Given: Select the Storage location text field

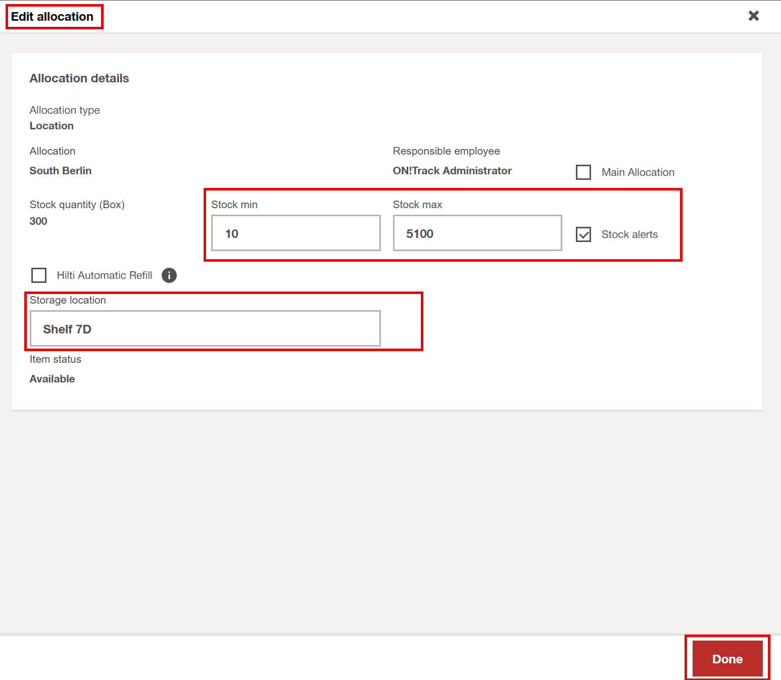Looking at the screenshot, I should [205, 329].
